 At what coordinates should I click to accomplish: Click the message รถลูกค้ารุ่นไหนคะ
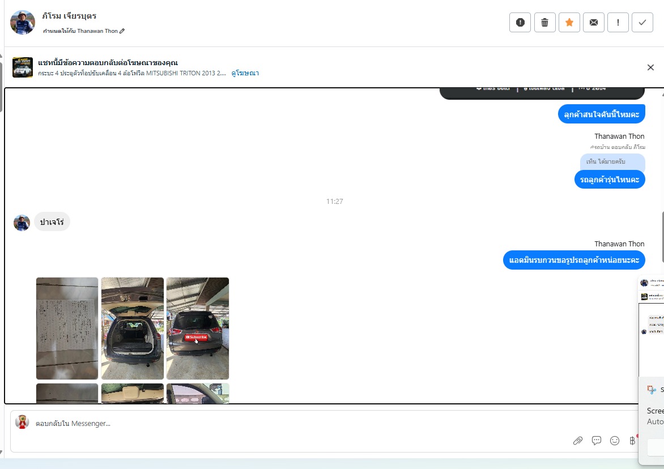click(x=610, y=180)
